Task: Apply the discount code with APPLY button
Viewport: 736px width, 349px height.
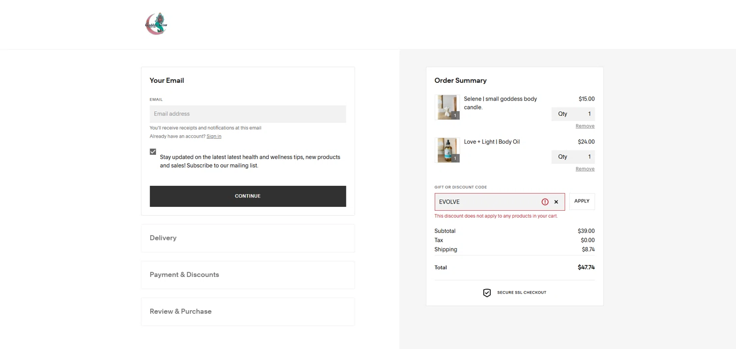Action: click(582, 201)
